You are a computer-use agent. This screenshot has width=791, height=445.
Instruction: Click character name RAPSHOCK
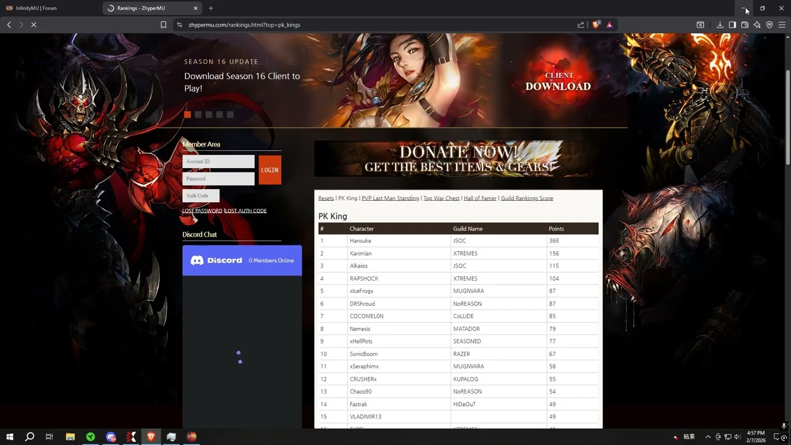pos(364,279)
